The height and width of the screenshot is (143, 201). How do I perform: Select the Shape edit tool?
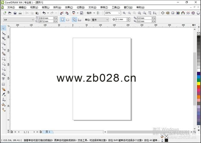point(3,33)
